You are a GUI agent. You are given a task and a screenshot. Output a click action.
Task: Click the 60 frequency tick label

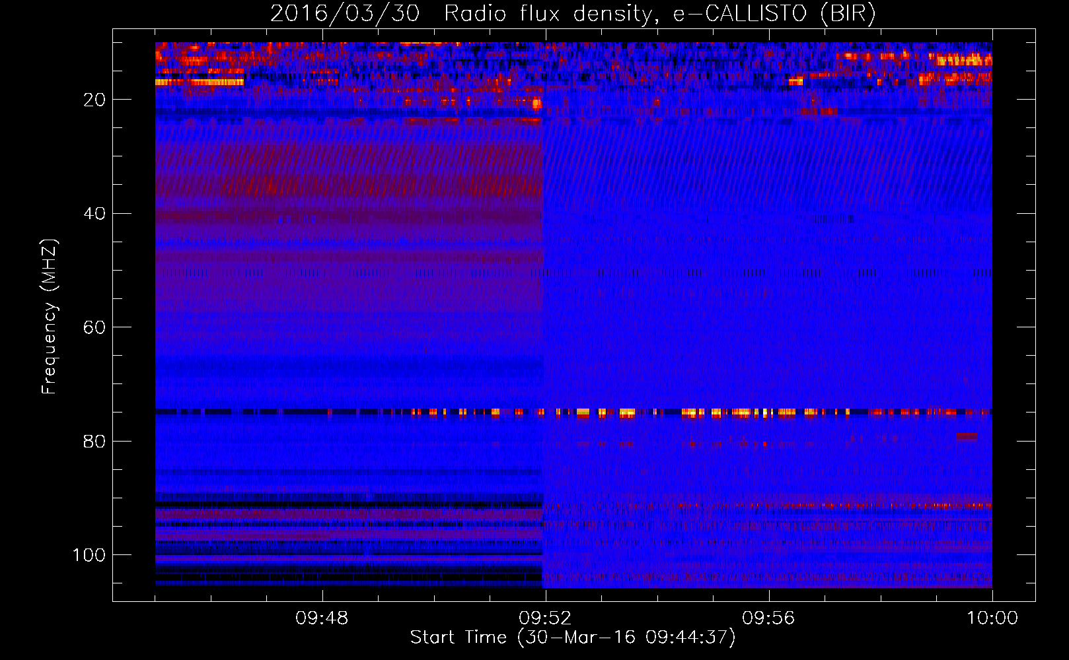click(x=94, y=327)
